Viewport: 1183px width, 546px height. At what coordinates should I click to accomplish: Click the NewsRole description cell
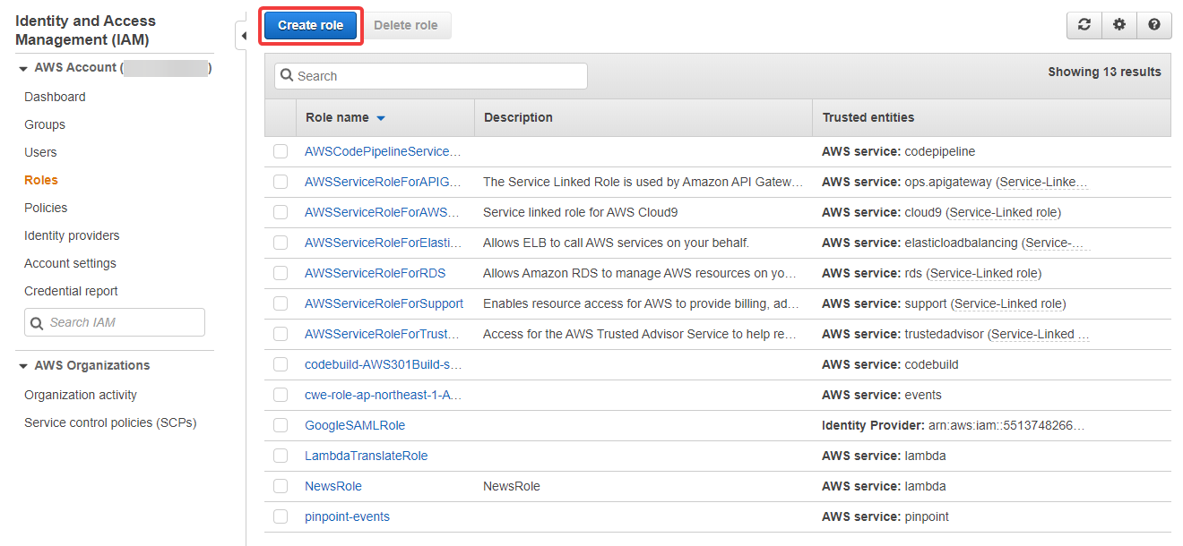click(512, 486)
